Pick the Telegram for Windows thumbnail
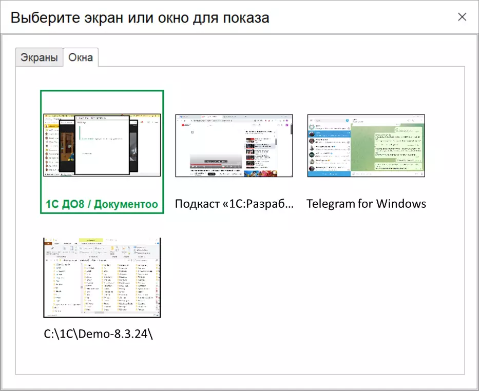Screen dimensions: 479x391 [366, 146]
